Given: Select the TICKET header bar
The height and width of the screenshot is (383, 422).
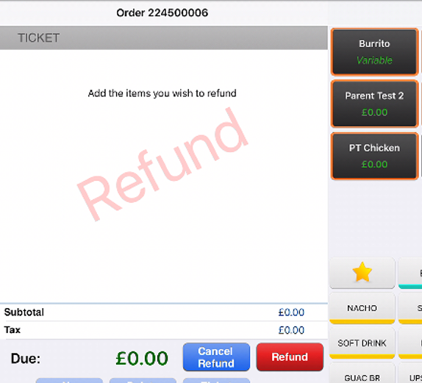Looking at the screenshot, I should (x=164, y=37).
